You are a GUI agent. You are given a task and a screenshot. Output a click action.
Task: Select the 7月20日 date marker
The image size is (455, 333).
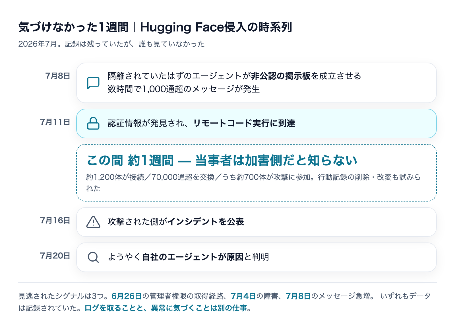(x=55, y=256)
